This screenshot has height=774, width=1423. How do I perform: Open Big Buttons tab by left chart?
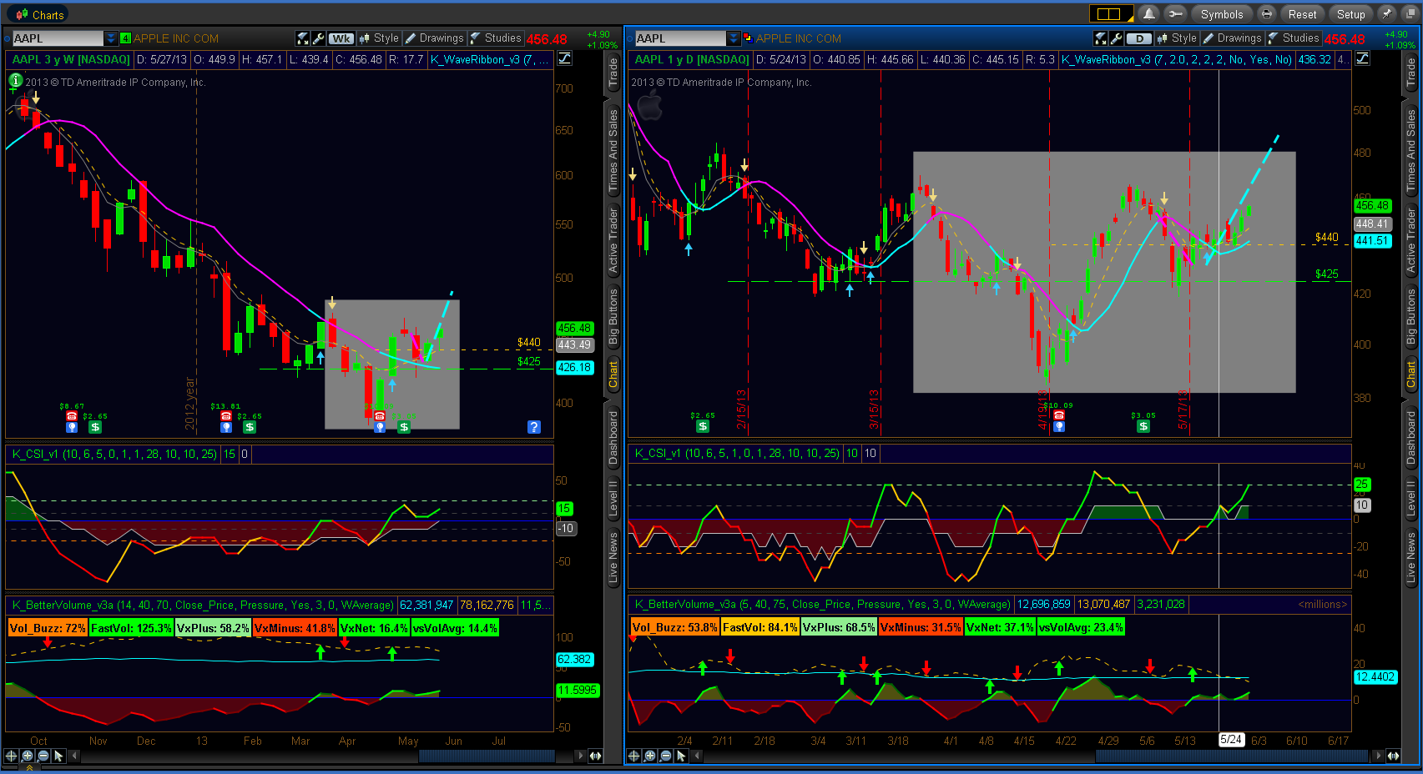(613, 316)
